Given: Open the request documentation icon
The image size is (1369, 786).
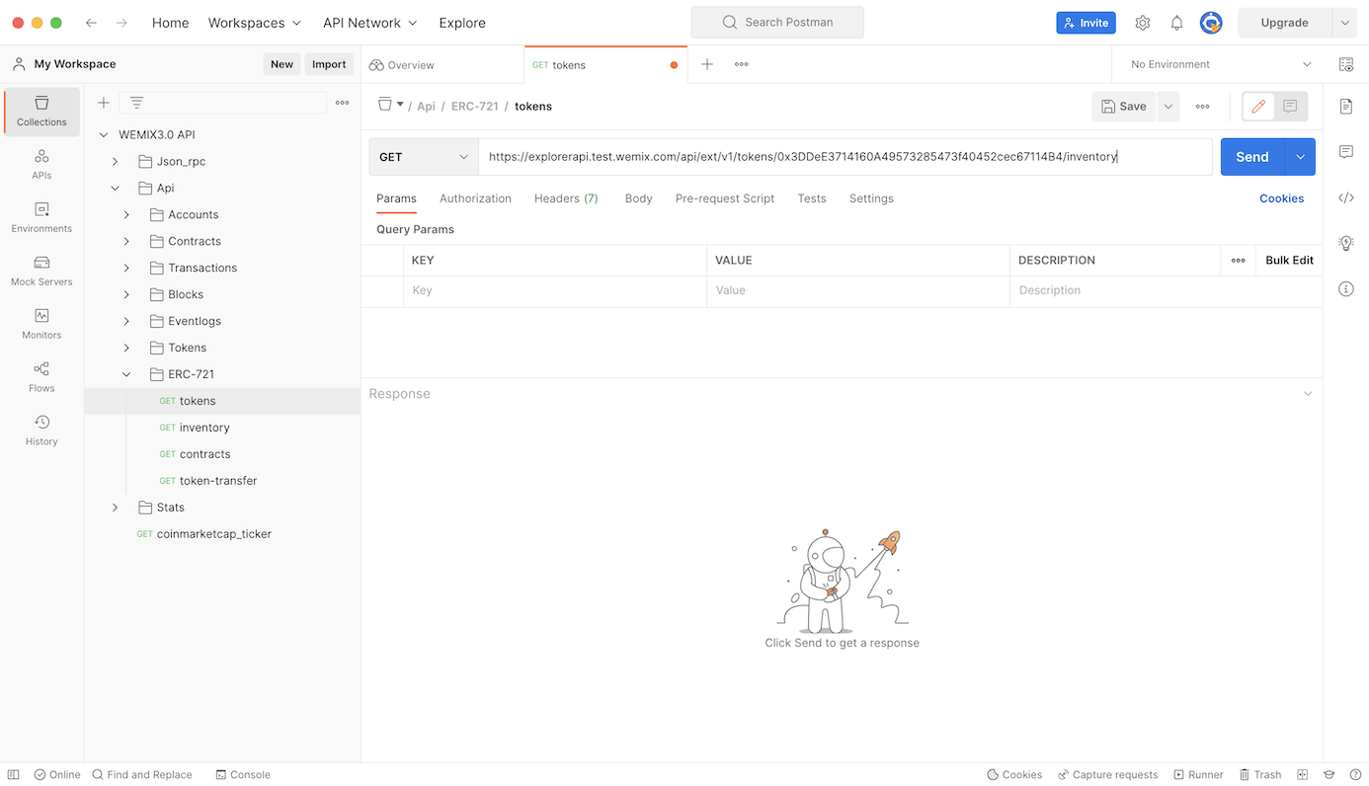Looking at the screenshot, I should (x=1345, y=106).
